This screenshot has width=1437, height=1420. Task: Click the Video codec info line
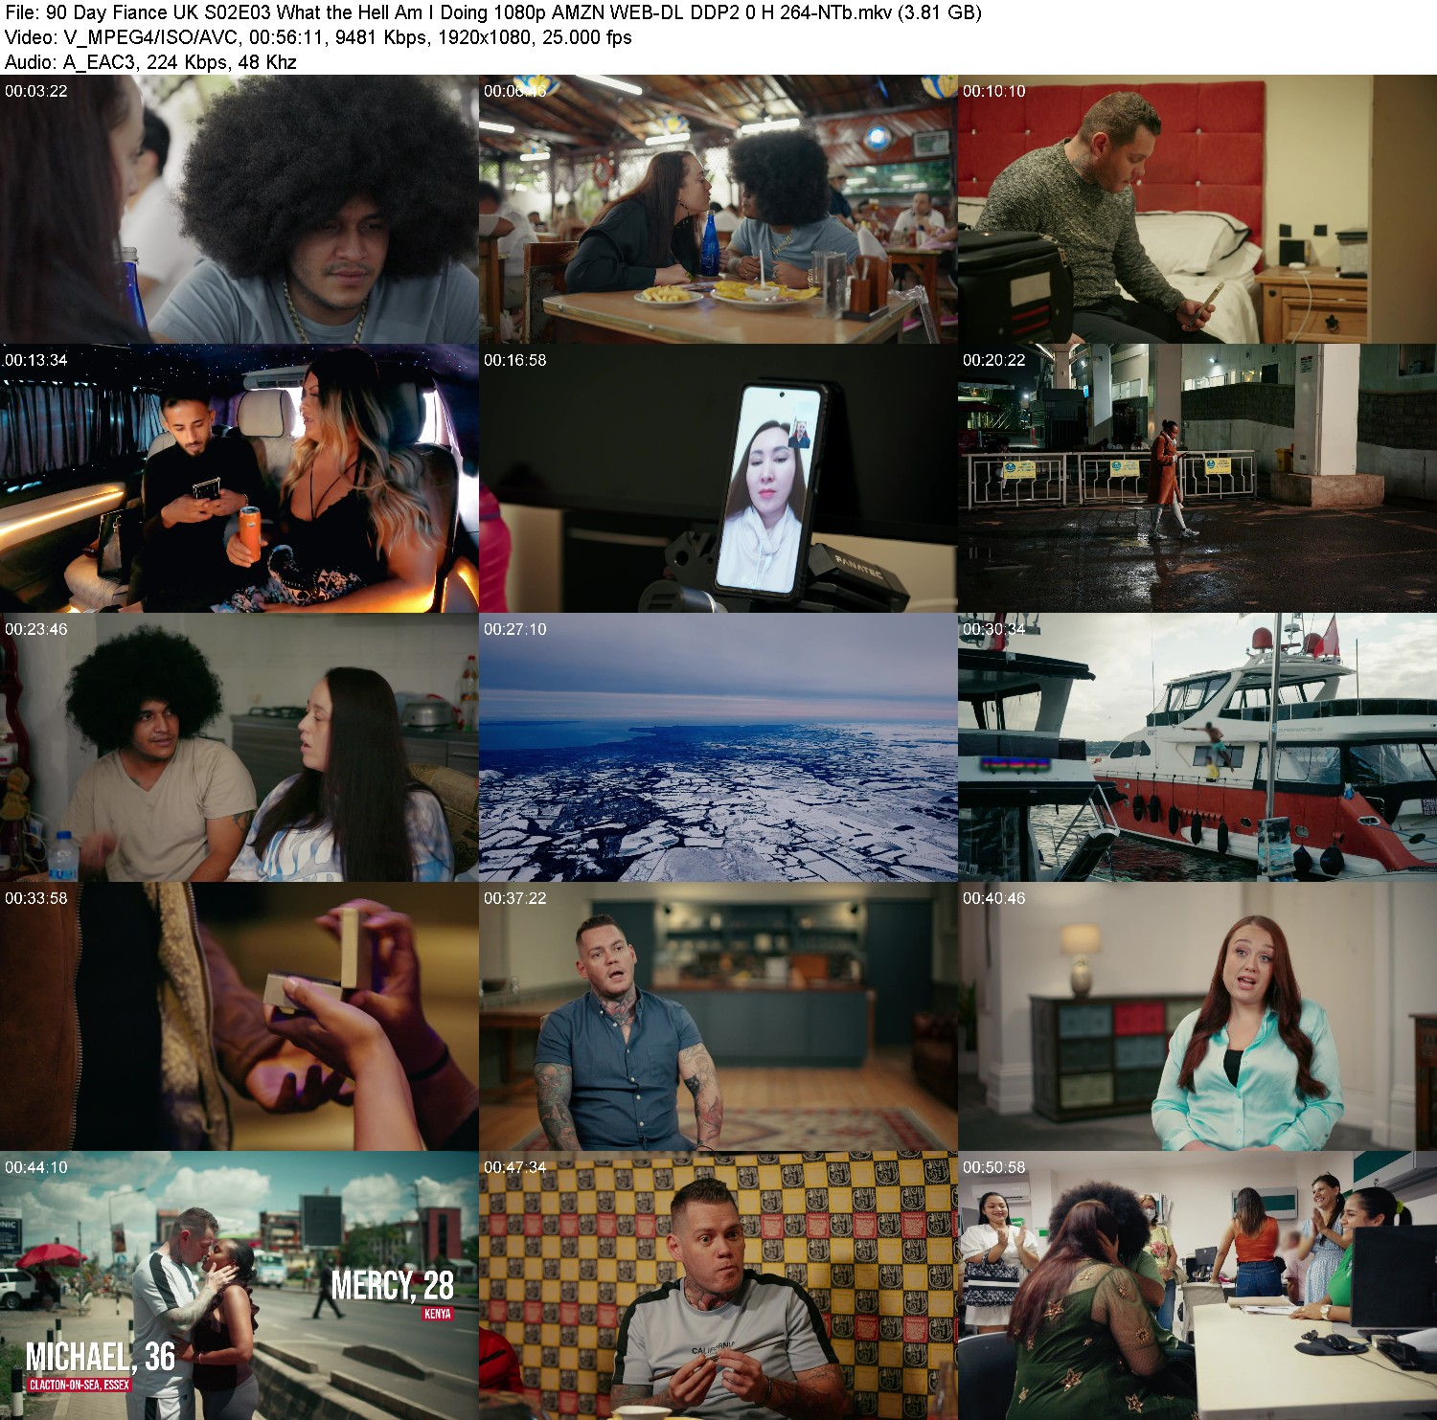pos(318,37)
